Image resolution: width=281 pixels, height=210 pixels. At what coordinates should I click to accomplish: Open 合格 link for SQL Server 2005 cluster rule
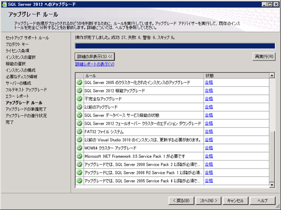click(x=209, y=82)
